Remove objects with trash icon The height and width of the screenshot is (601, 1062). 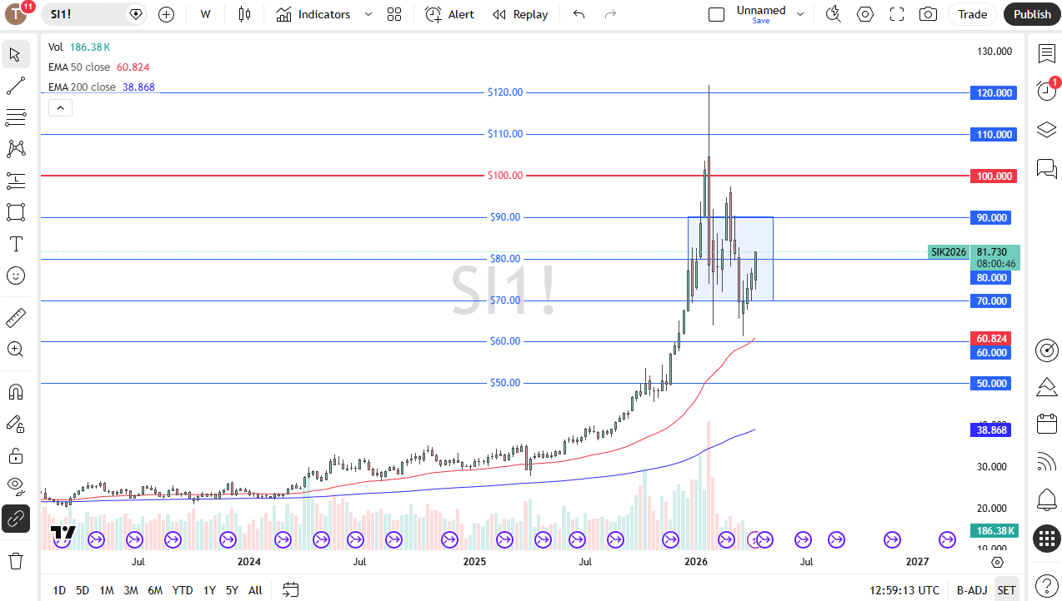coord(15,560)
